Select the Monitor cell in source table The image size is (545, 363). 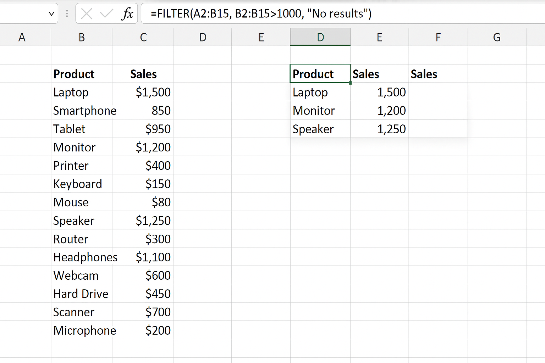click(x=82, y=147)
